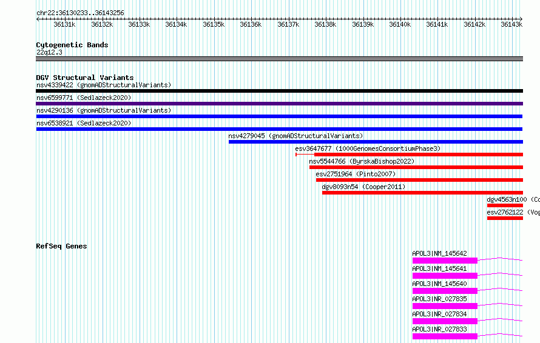Click the 36133k ruler label
Screen dimensions: 540x343
(139, 24)
